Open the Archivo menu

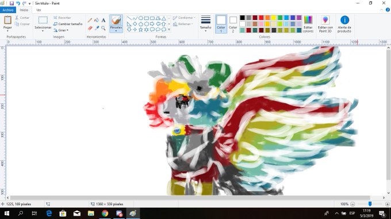[8, 10]
